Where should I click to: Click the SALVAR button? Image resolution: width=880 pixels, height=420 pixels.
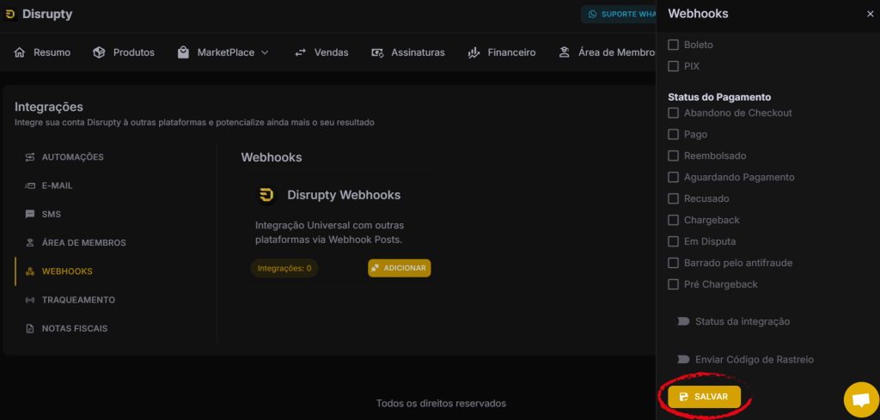[x=705, y=397]
